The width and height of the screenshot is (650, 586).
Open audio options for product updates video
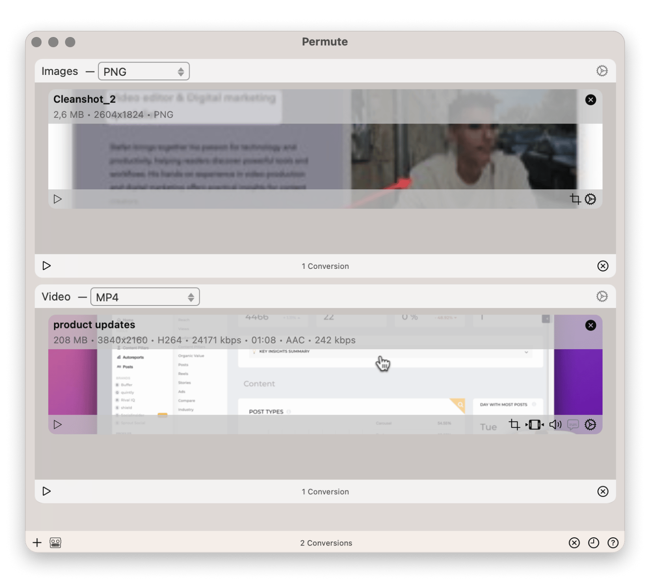click(555, 425)
